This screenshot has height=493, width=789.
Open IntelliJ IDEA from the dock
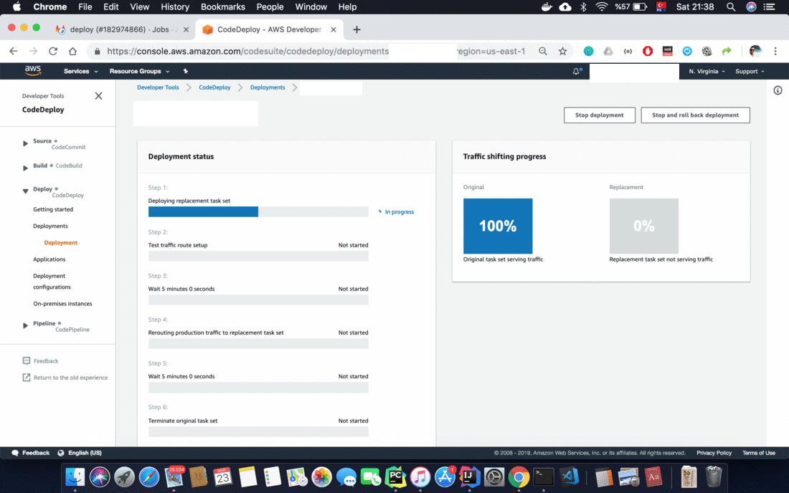[470, 477]
